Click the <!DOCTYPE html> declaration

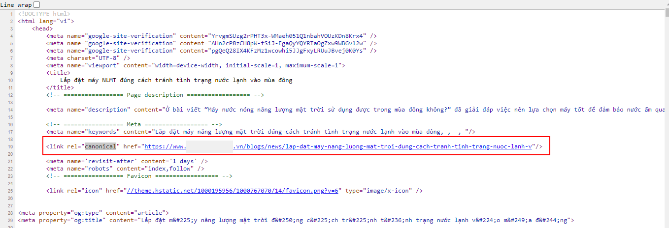point(44,14)
